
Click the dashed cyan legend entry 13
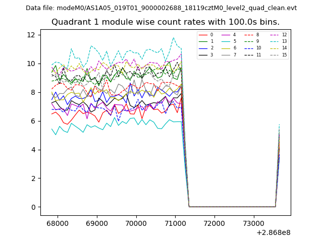[x=279, y=41]
